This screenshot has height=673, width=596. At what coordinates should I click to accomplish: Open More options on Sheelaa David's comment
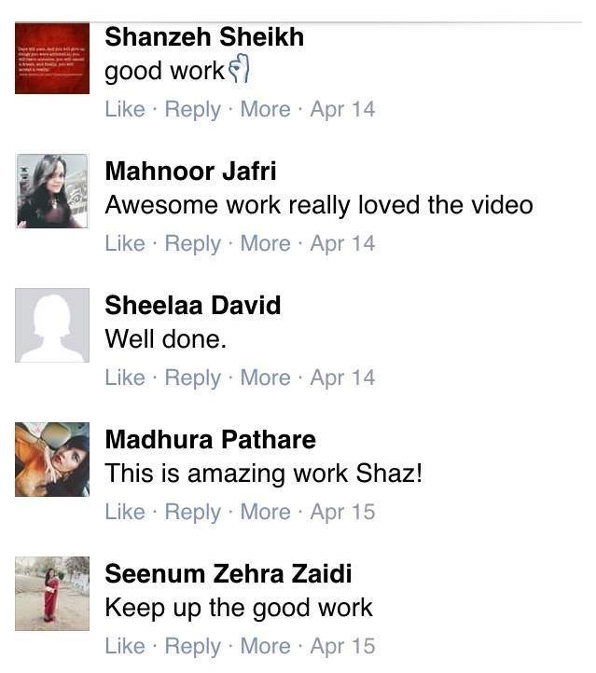click(x=266, y=378)
